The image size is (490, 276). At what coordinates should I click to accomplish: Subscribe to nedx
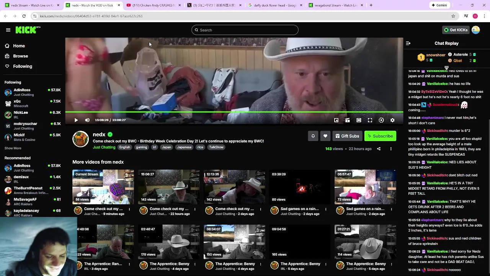click(x=380, y=136)
